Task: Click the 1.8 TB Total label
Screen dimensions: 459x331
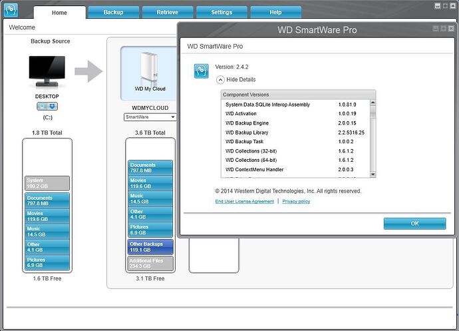Action: 47,133
